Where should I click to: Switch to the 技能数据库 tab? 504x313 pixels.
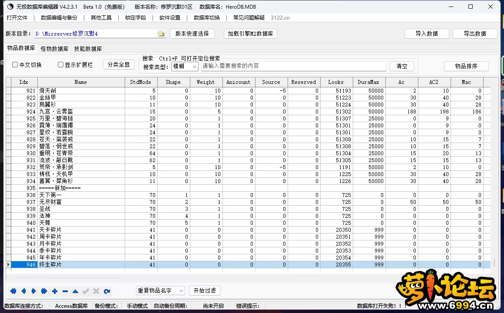(88, 49)
